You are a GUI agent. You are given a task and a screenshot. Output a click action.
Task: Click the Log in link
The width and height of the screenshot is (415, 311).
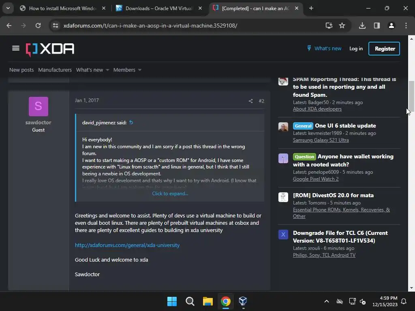tap(356, 49)
